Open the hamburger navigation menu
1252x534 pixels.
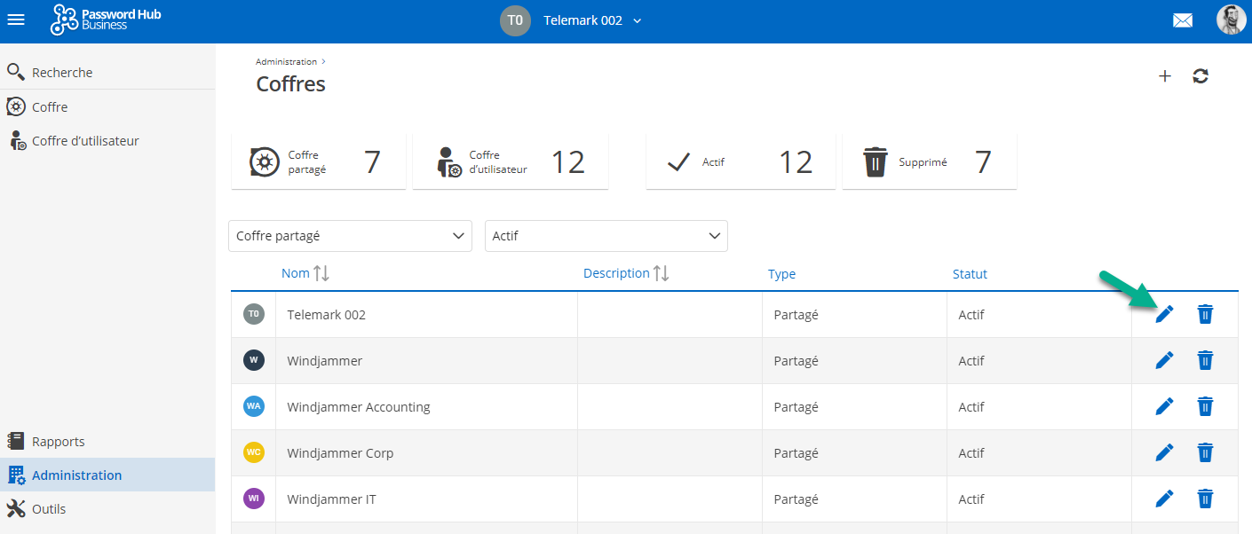tap(16, 20)
